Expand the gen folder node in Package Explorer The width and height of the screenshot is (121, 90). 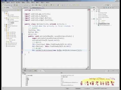click(5, 18)
